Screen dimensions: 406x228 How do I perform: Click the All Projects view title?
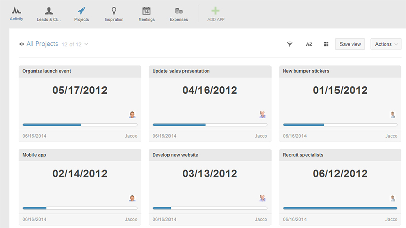(43, 44)
